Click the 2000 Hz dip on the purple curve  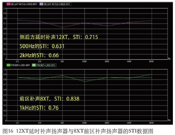107,26
